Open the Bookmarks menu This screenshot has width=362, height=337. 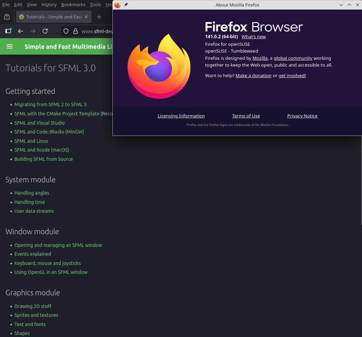tap(73, 4)
